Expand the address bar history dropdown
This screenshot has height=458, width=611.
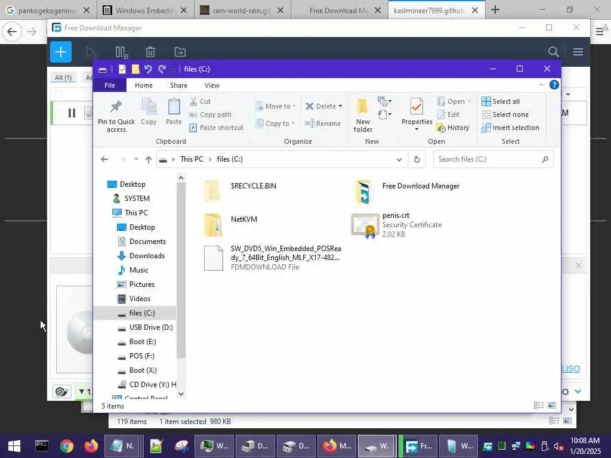click(x=399, y=159)
